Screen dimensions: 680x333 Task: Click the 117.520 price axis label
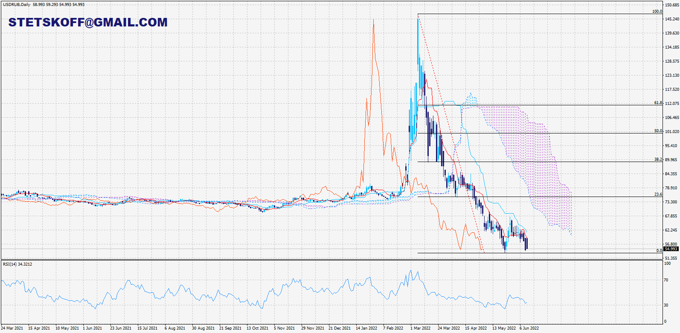(x=672, y=90)
